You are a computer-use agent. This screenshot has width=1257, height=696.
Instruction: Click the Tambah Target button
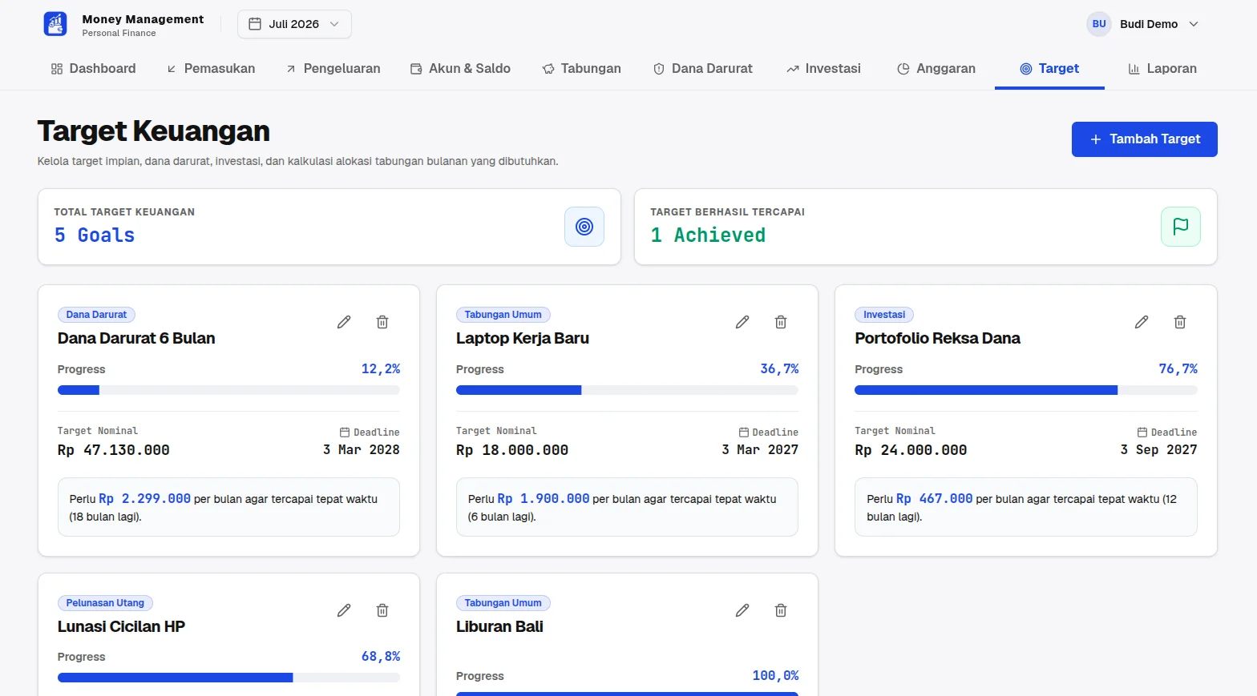pos(1145,139)
